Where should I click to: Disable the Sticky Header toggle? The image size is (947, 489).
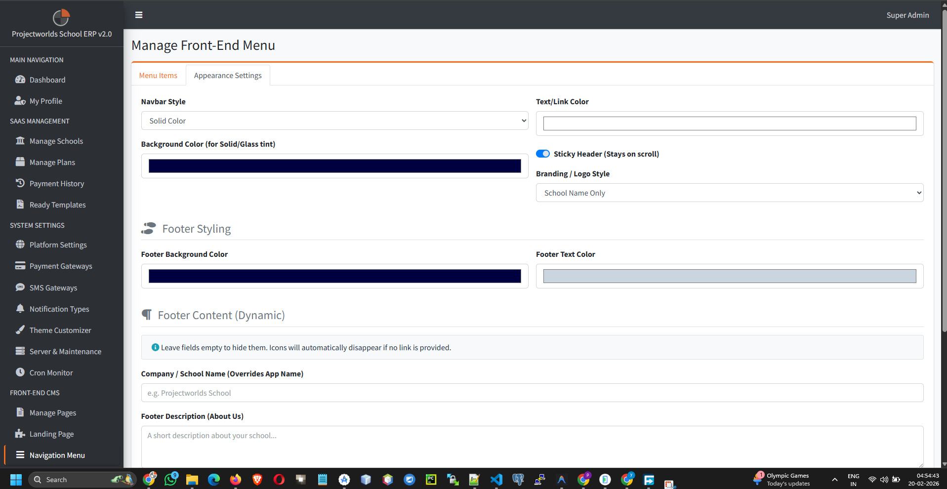pyautogui.click(x=542, y=154)
